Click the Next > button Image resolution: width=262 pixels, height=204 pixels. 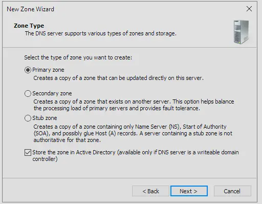point(189,191)
